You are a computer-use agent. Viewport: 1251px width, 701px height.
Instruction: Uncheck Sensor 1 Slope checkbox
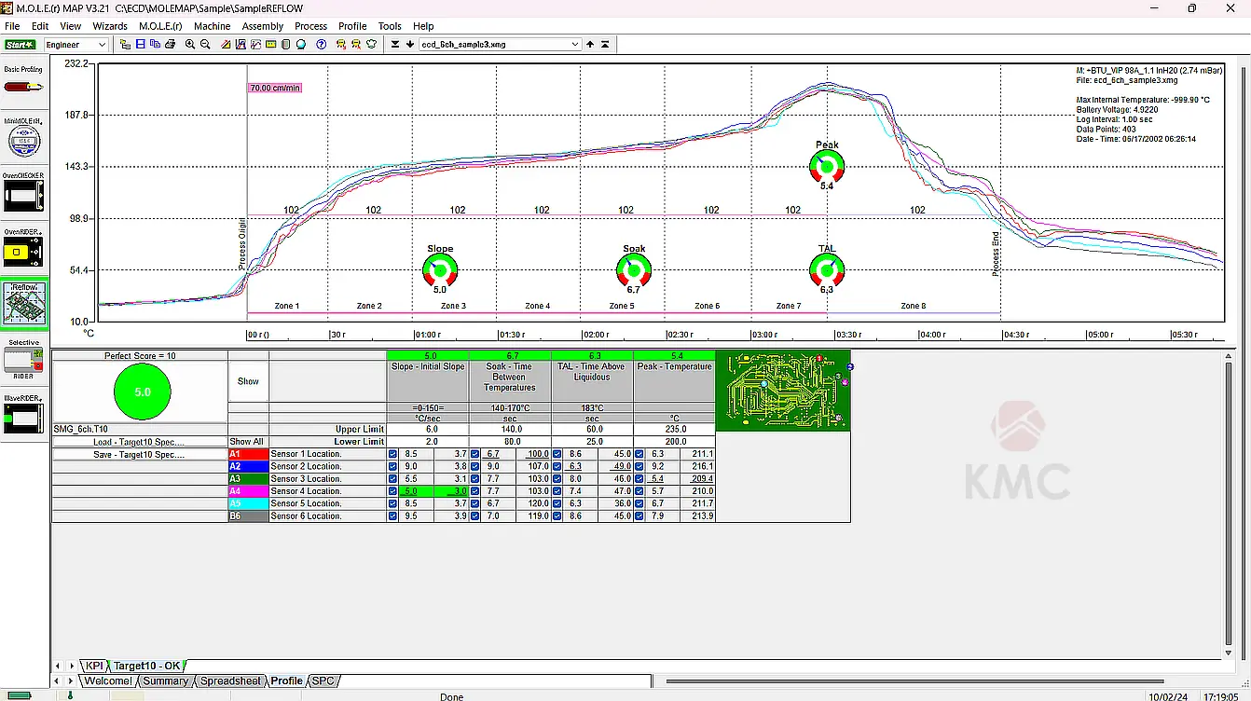(392, 454)
